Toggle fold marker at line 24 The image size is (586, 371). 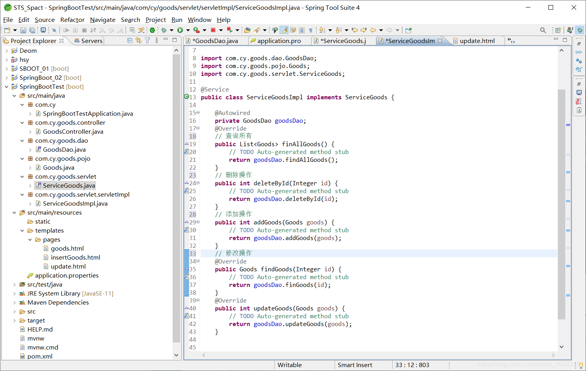198,183
